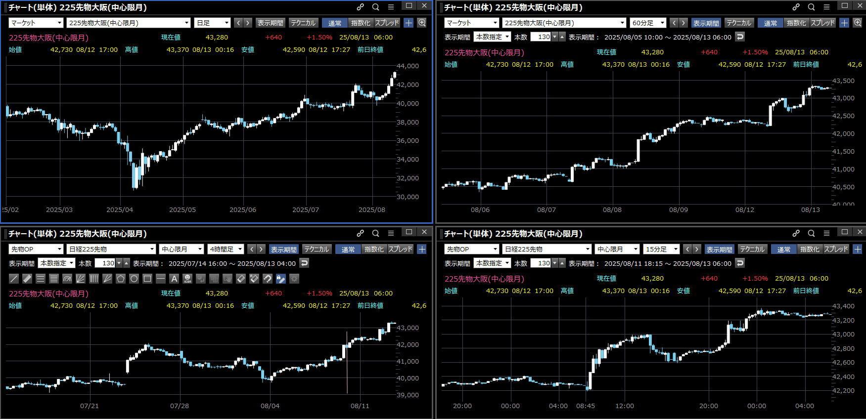Open テクニカル settings in 15分足 chart
The height and width of the screenshot is (419, 866).
point(752,249)
